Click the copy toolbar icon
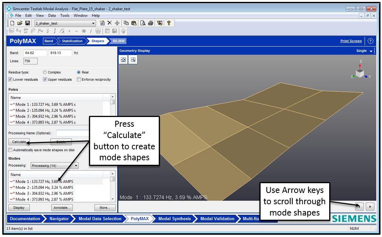The image size is (382, 237). [x=126, y=23]
